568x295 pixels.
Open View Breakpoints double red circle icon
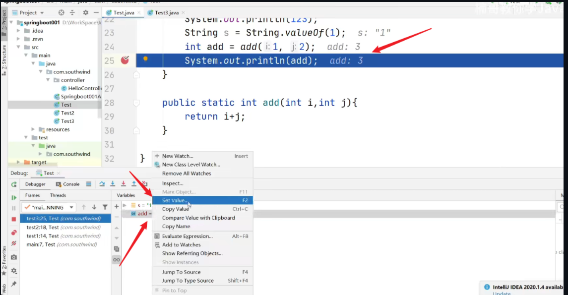click(14, 233)
